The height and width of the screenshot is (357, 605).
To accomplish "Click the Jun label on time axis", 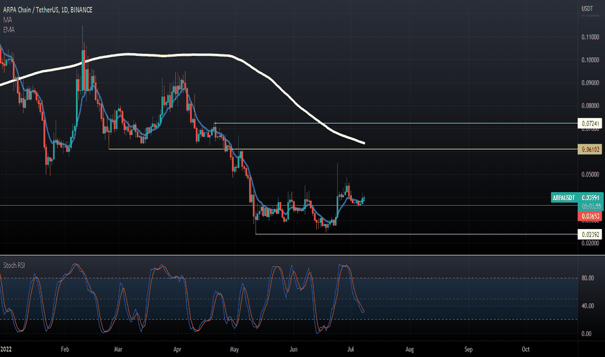I will [293, 349].
